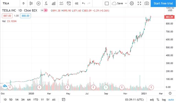Open candlestick chart style selector

pyautogui.click(x=31, y=3)
